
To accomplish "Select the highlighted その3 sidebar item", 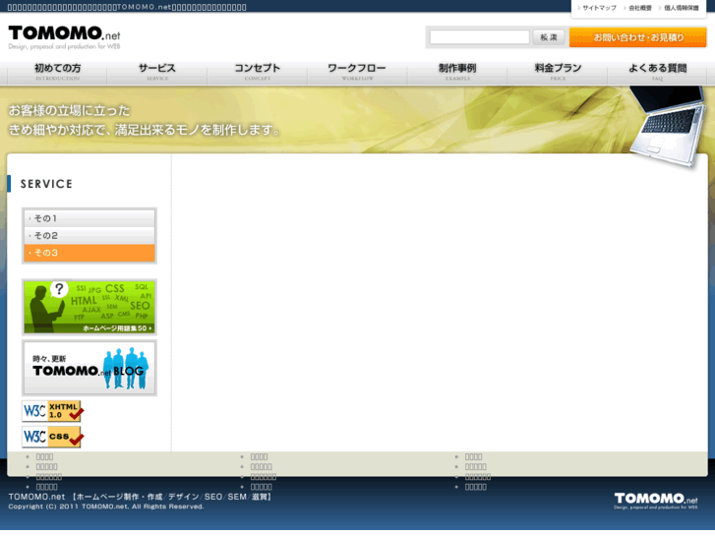I will (89, 253).
